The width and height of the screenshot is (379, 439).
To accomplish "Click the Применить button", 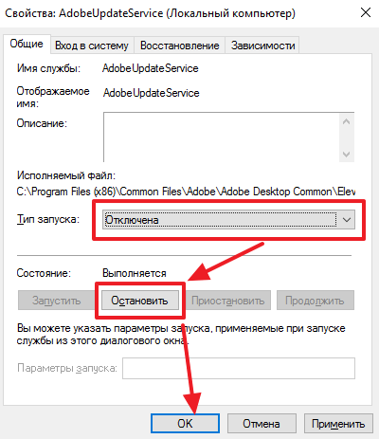I will [x=338, y=423].
